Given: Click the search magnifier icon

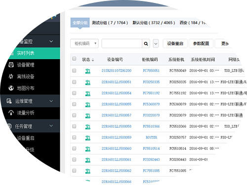Looking at the screenshot, I should (146, 43).
